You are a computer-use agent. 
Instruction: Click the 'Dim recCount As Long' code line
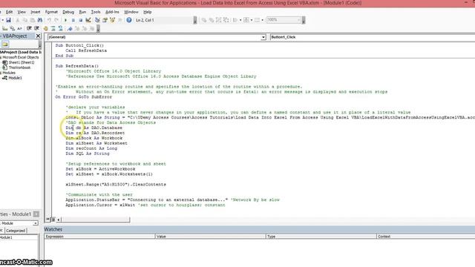(91, 148)
